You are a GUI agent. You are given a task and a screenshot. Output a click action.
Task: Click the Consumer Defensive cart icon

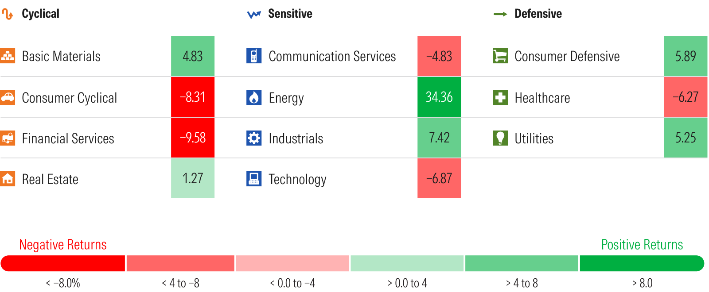pos(500,56)
